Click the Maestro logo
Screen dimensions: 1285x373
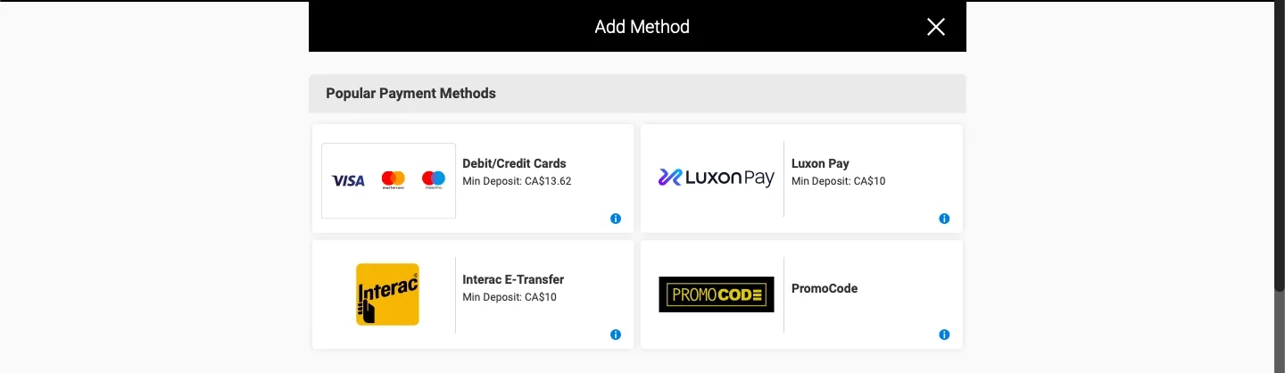434,180
